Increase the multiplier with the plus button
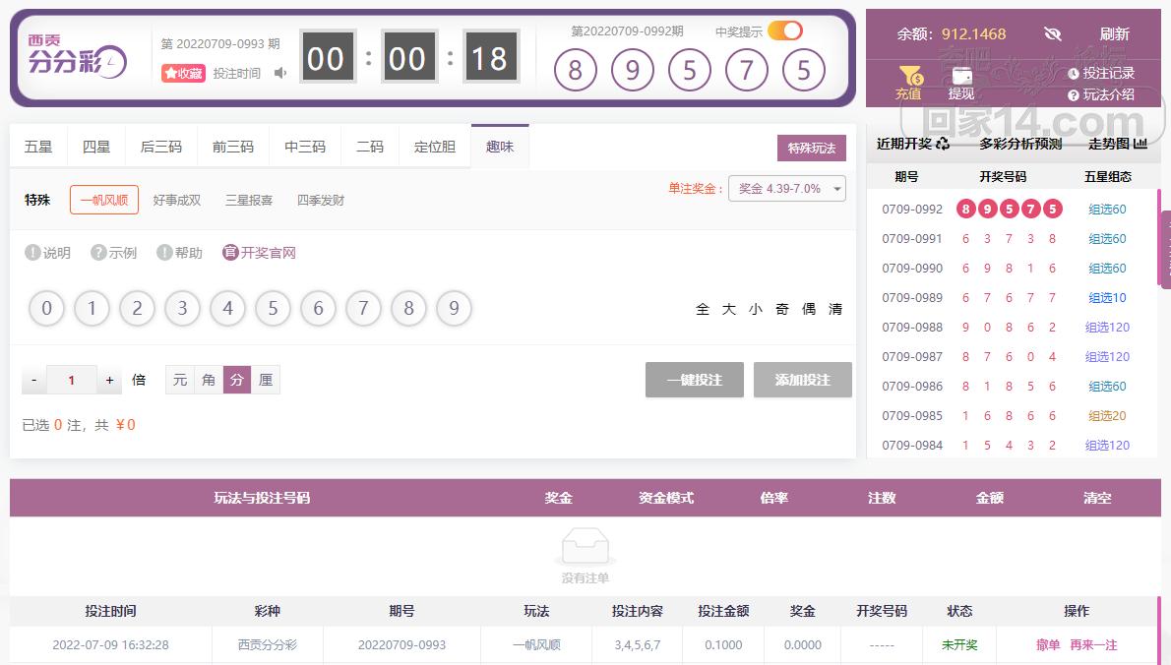The image size is (1171, 665). (x=109, y=380)
